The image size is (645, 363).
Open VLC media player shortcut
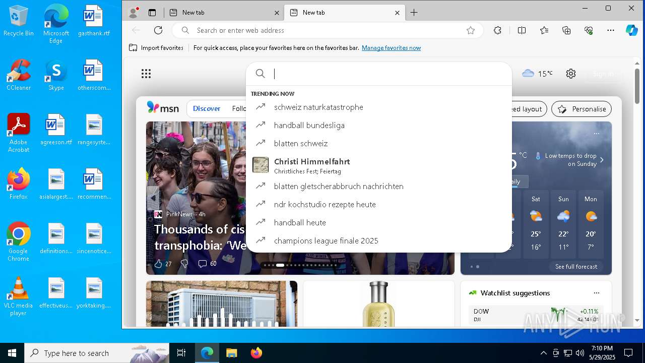click(x=19, y=296)
